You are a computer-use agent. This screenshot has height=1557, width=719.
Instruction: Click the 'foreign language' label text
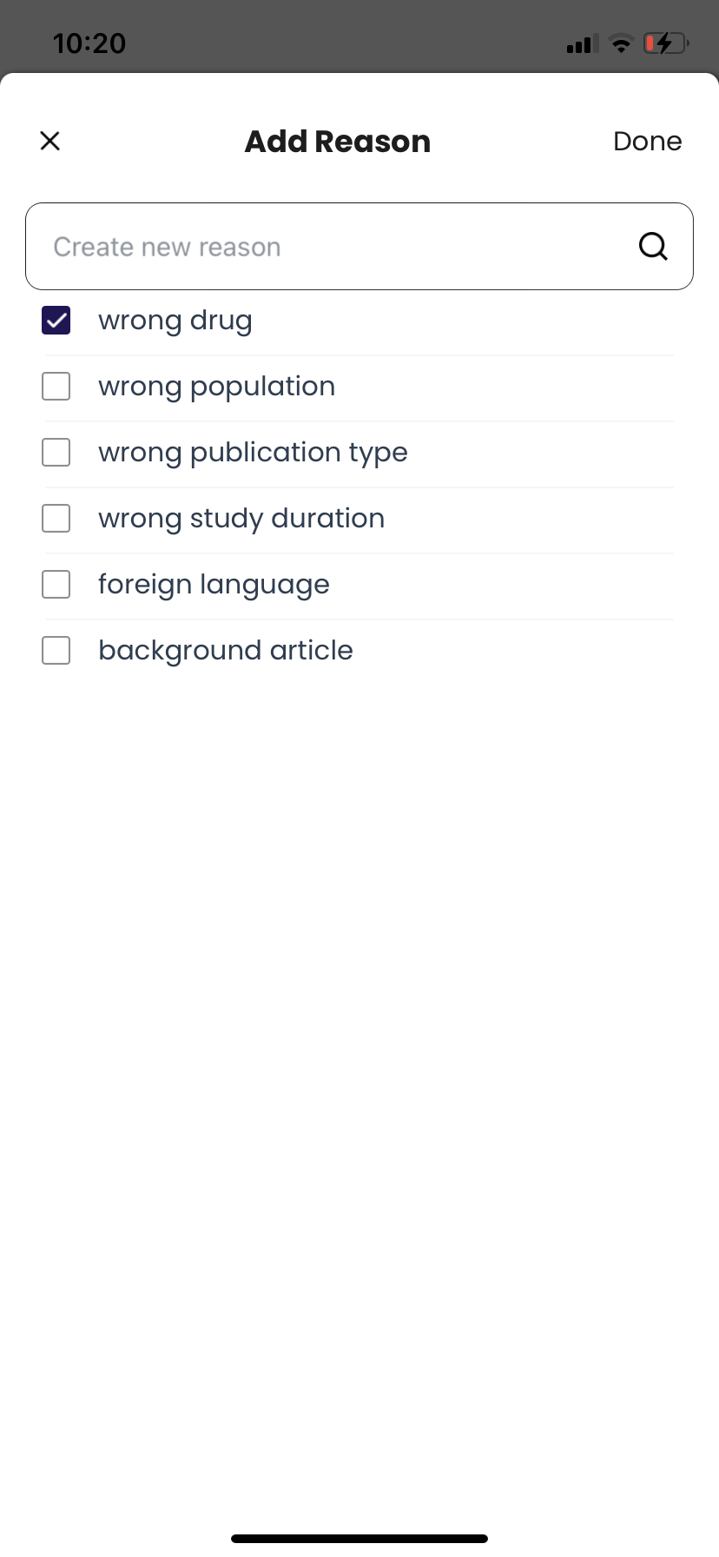pyautogui.click(x=214, y=585)
